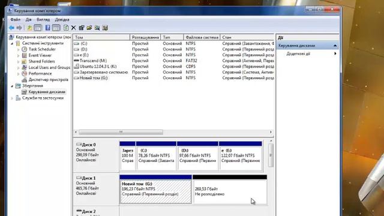Collapse the Керування дисками actions section
384x216 pixels.
335,46
